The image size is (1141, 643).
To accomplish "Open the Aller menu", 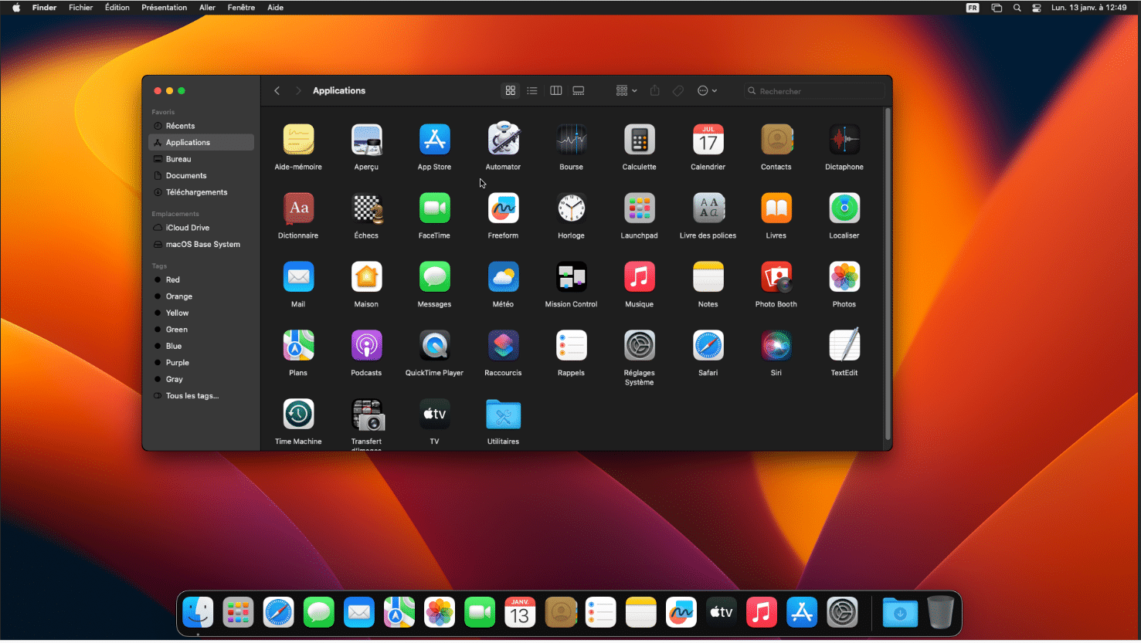I will tap(206, 7).
